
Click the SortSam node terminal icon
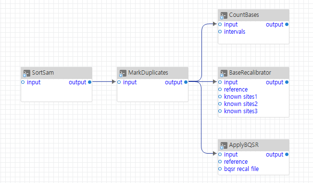26,73
